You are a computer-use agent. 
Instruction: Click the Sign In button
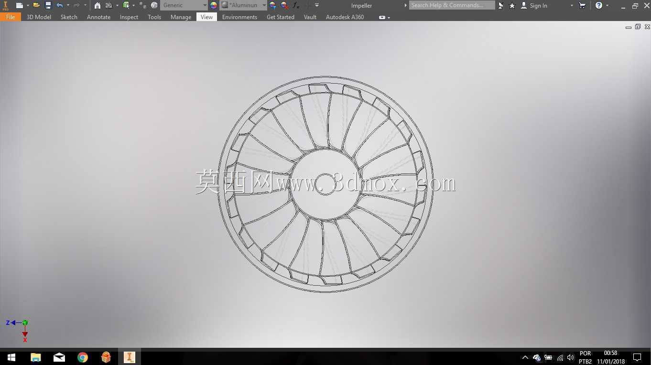tap(534, 5)
